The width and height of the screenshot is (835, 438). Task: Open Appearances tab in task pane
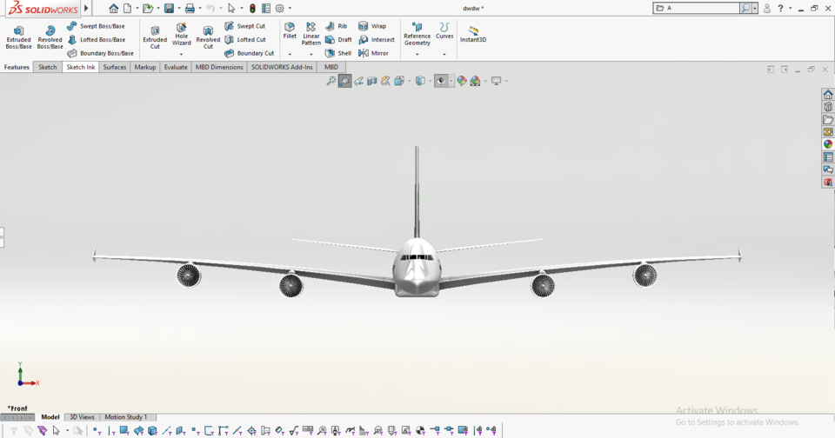tap(828, 144)
